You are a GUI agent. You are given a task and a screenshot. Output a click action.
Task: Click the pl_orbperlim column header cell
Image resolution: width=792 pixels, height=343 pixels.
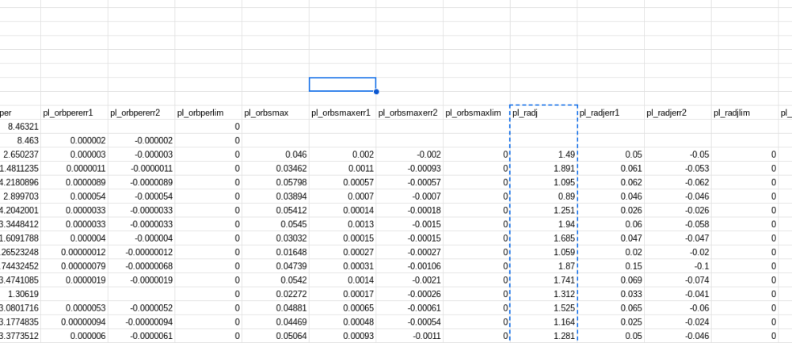(208, 112)
